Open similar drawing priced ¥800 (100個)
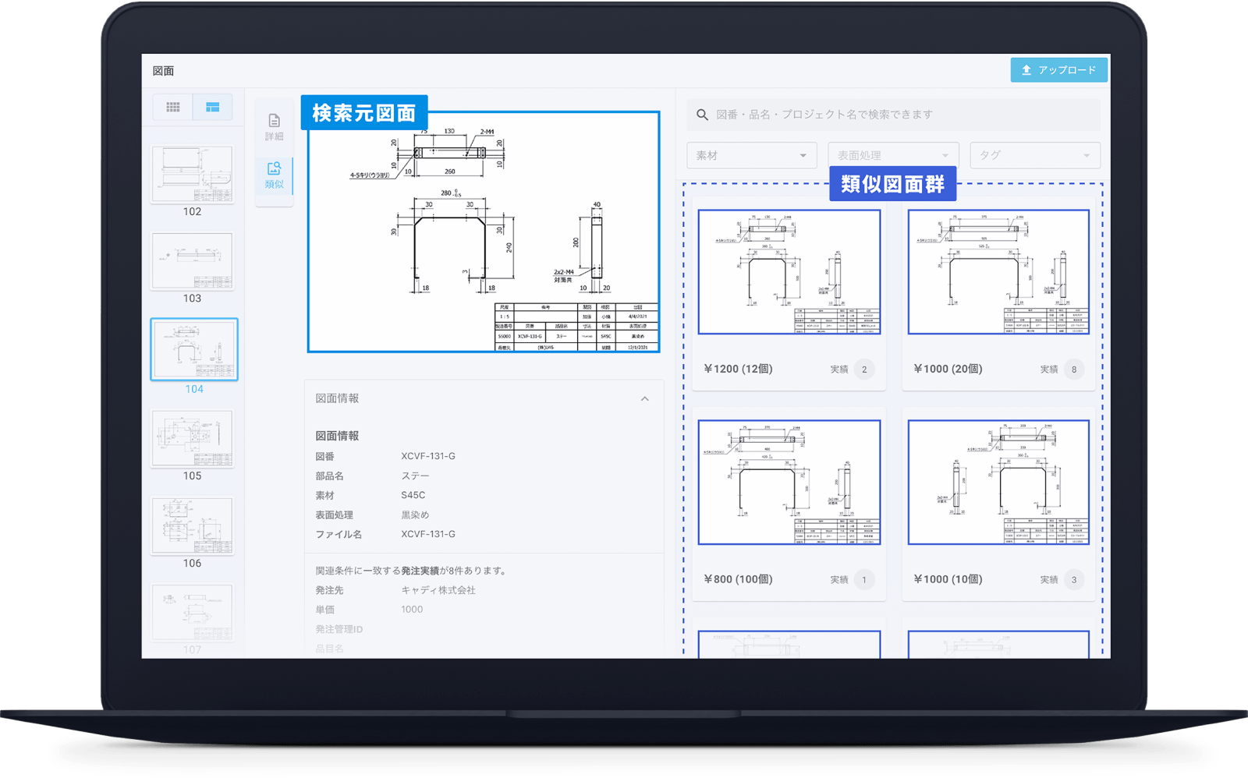 [x=789, y=483]
